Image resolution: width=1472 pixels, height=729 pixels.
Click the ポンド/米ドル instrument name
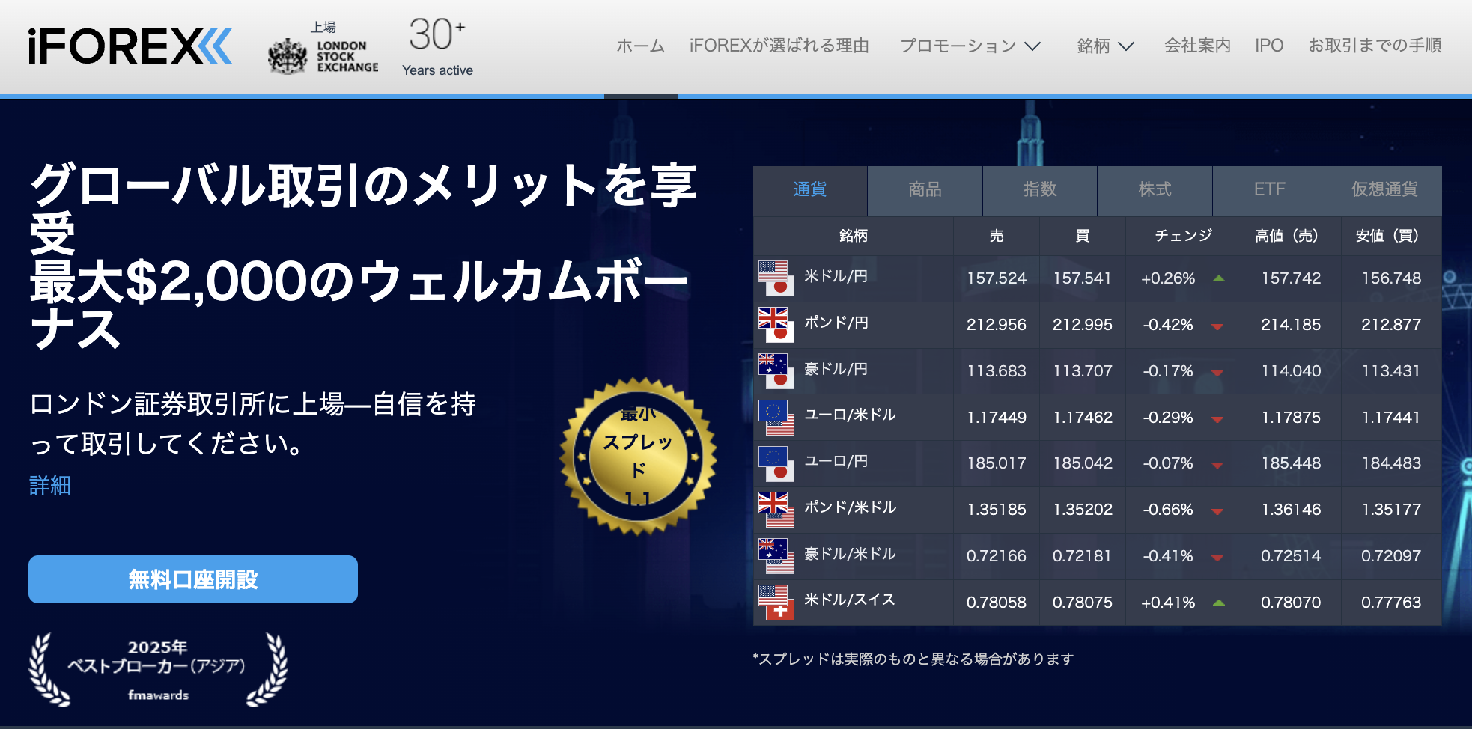click(x=850, y=508)
